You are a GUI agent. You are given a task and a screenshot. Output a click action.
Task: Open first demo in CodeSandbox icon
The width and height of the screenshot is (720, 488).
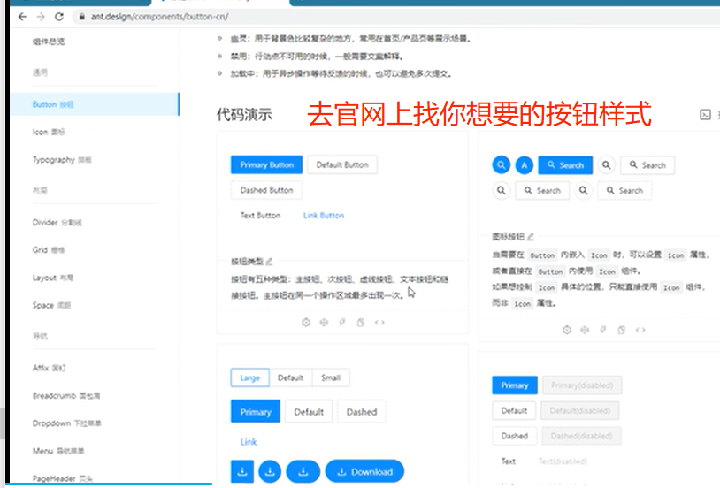[x=306, y=323]
